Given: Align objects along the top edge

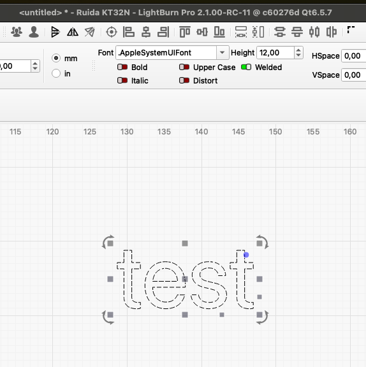Looking at the screenshot, I should (x=185, y=32).
